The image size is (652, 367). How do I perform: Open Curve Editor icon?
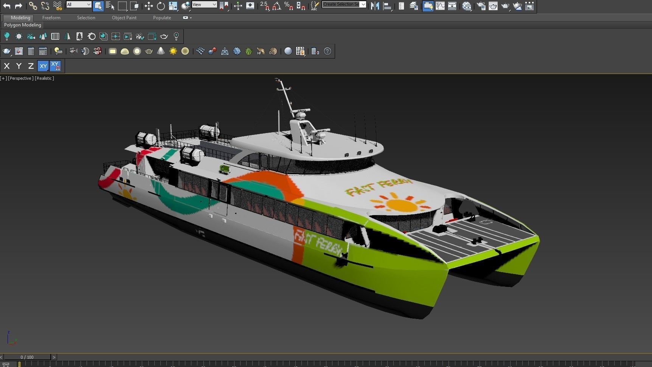pyautogui.click(x=440, y=6)
